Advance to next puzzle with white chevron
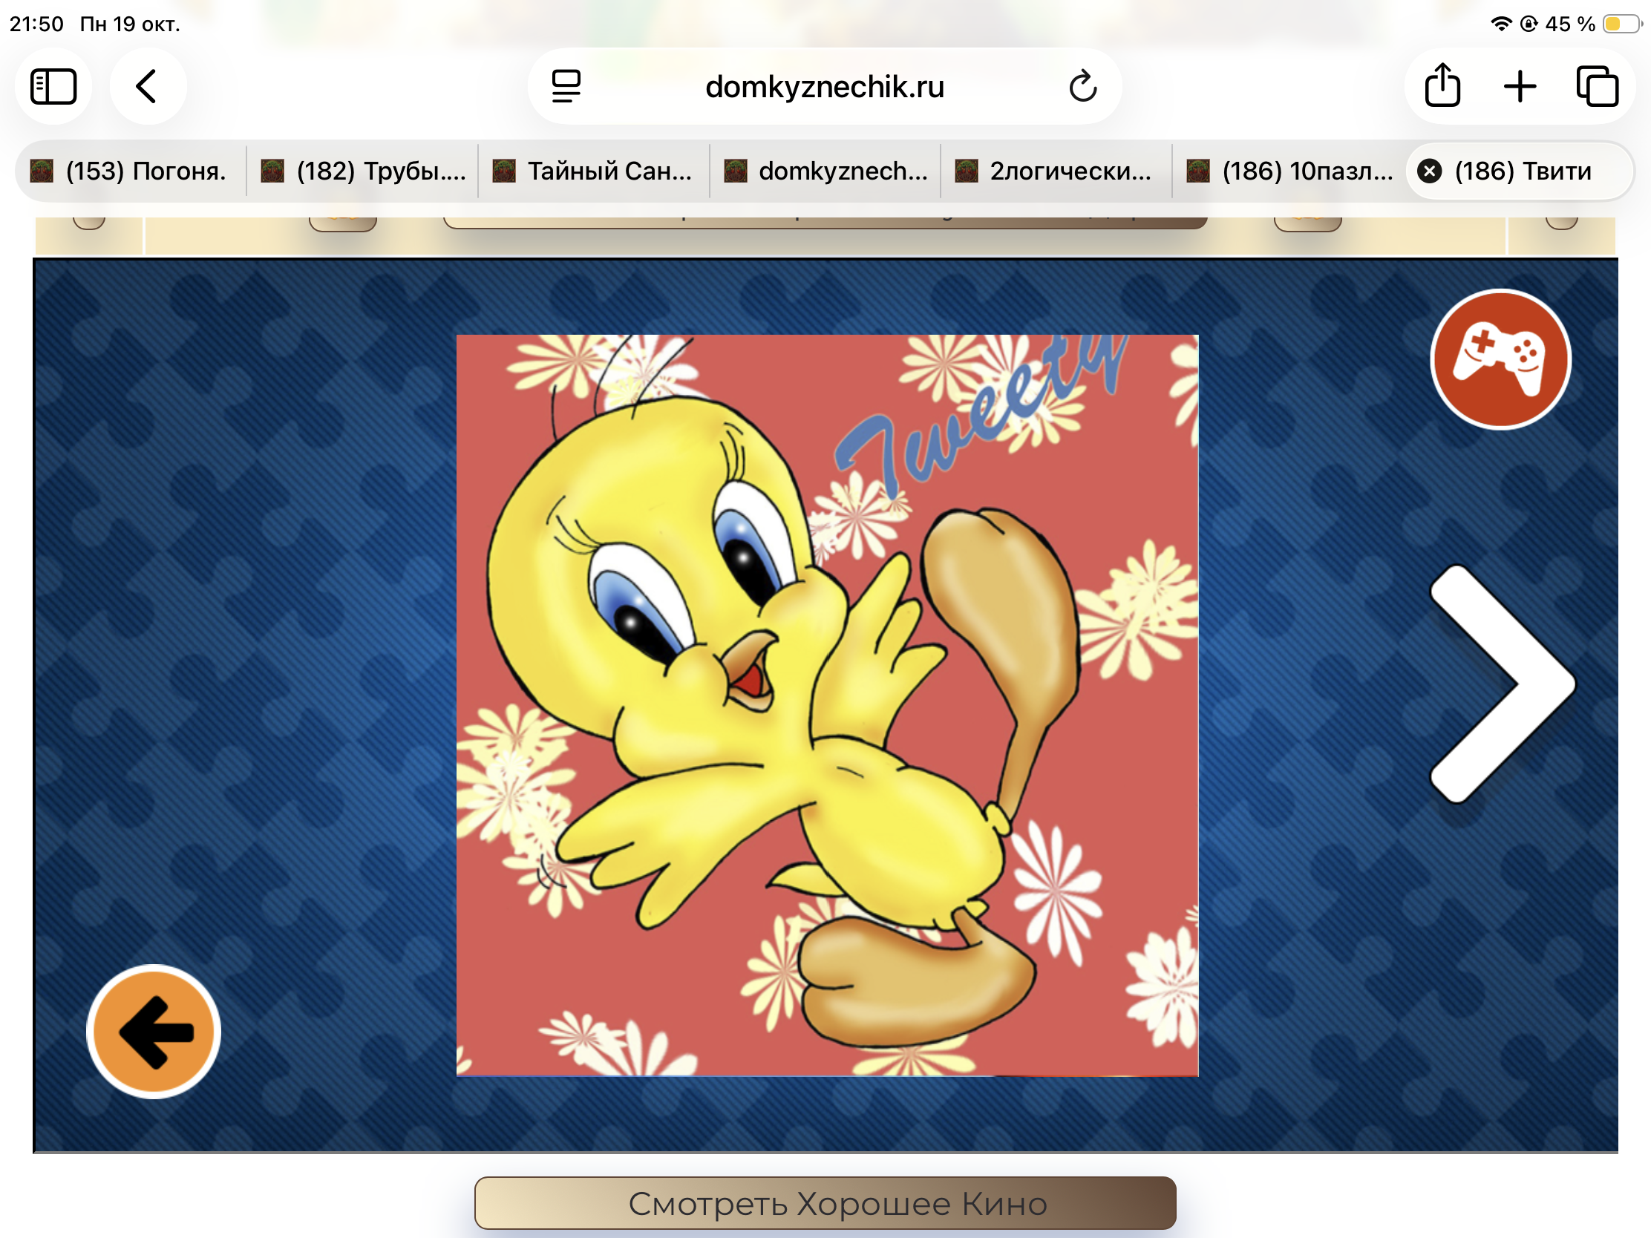The height and width of the screenshot is (1238, 1651). (1503, 684)
